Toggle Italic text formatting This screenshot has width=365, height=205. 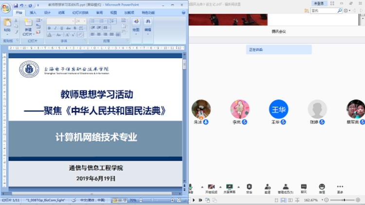click(55, 28)
